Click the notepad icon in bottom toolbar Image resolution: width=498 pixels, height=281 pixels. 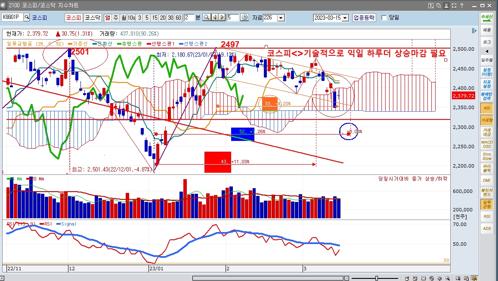[x=407, y=278]
